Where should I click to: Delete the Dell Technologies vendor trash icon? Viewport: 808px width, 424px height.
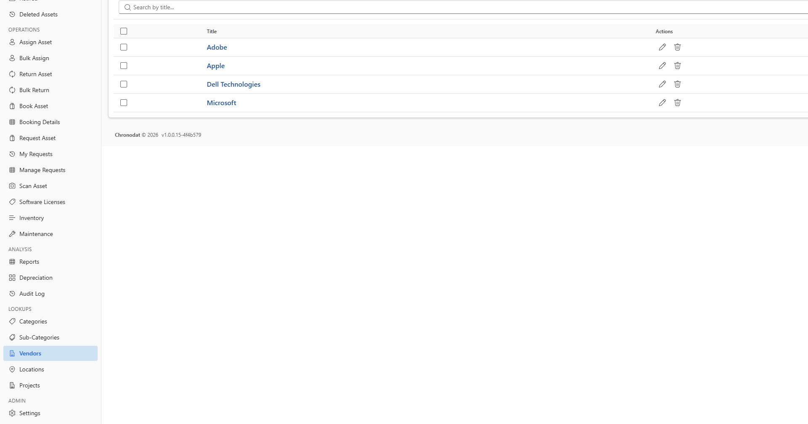(678, 84)
